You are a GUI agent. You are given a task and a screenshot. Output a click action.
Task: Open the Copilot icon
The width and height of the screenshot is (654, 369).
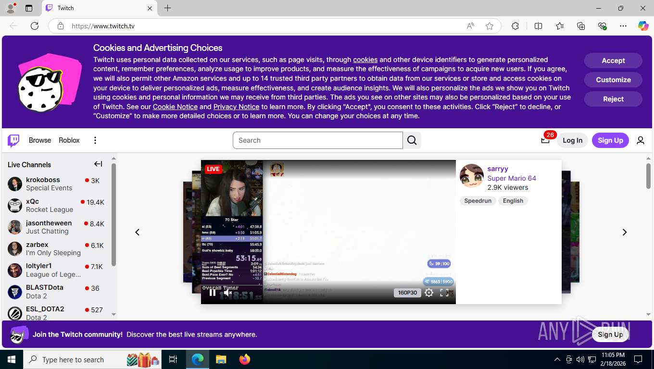(x=643, y=26)
